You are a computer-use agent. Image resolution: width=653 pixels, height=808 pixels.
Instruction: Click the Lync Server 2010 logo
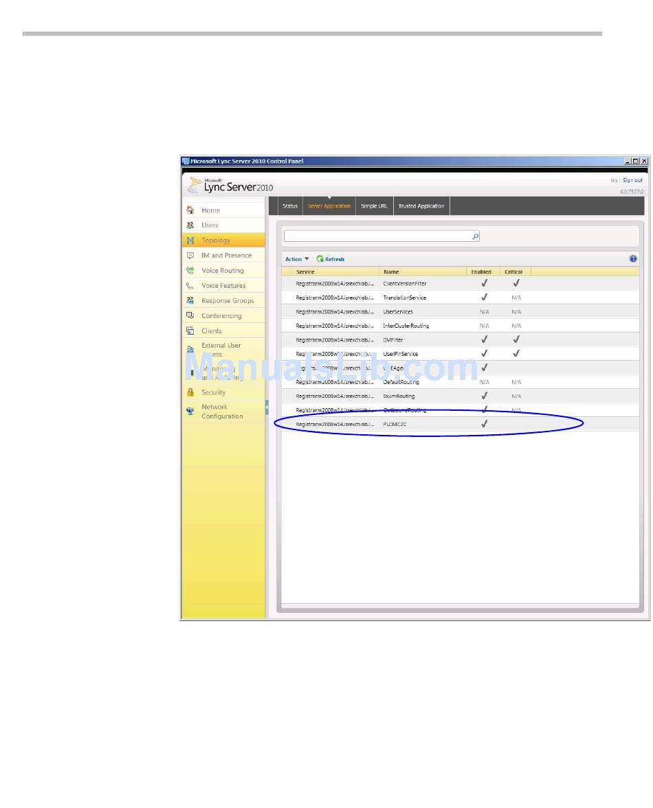[x=230, y=186]
